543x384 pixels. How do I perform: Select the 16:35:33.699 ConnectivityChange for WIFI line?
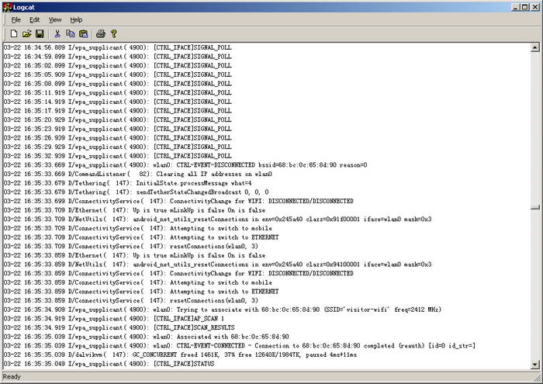pos(178,201)
